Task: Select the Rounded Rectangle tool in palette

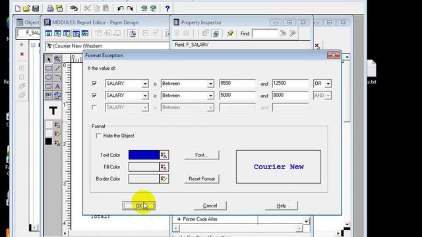Action: [49, 86]
